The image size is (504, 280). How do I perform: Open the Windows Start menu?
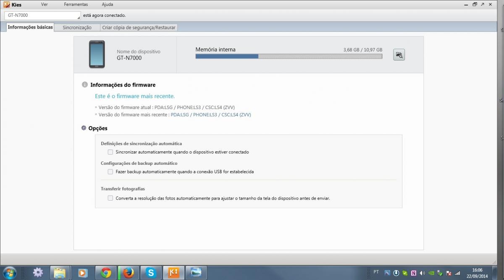click(x=9, y=273)
